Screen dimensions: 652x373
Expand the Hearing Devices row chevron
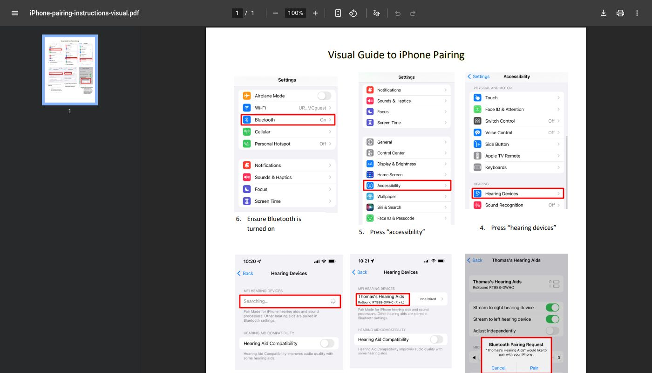(558, 193)
